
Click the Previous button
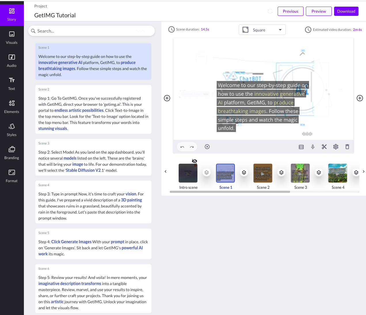291,11
